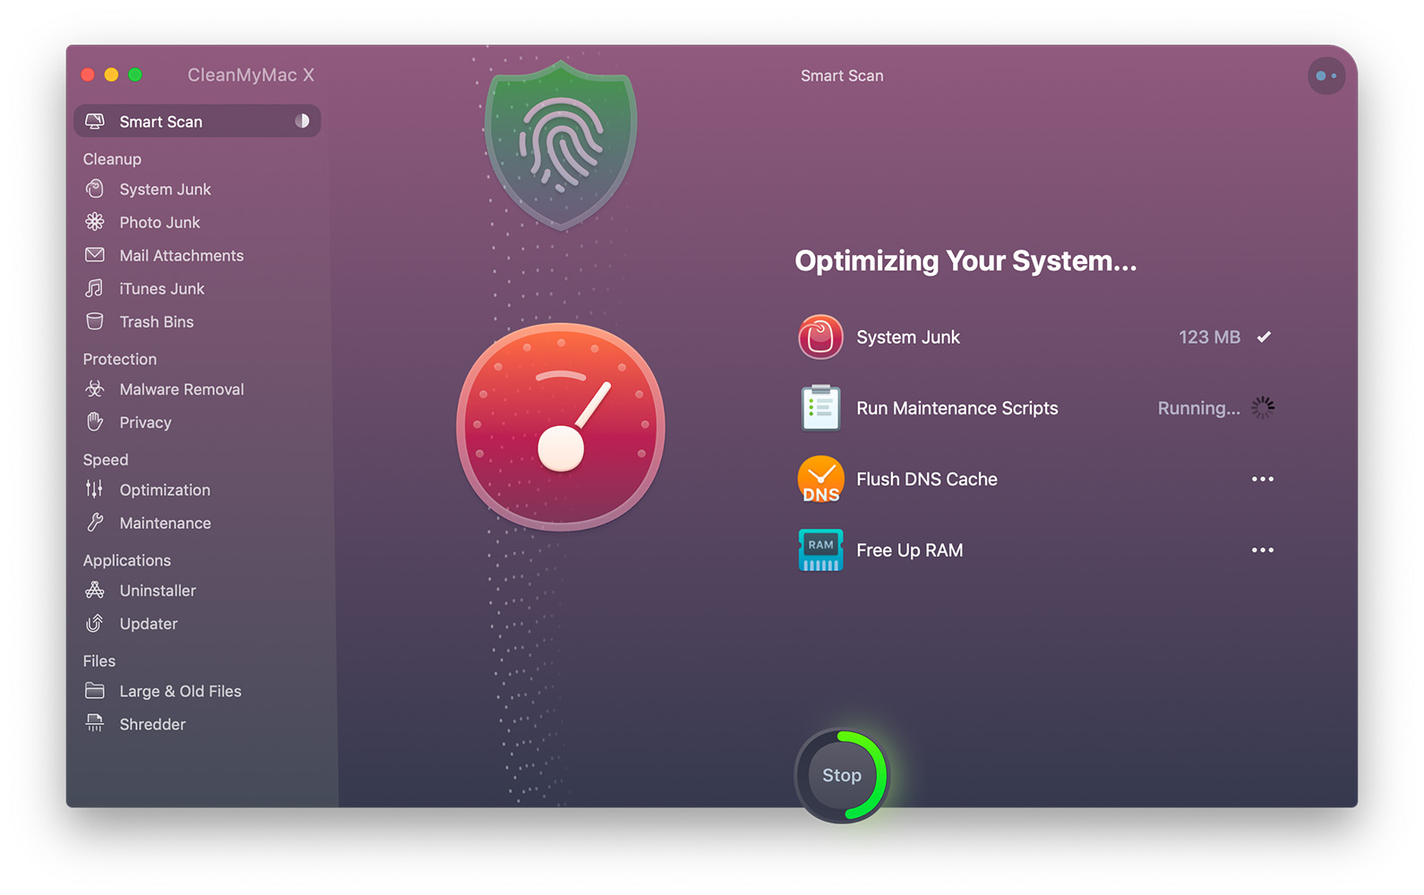
Task: Open Malware Removal via its biohazard icon
Action: point(95,389)
